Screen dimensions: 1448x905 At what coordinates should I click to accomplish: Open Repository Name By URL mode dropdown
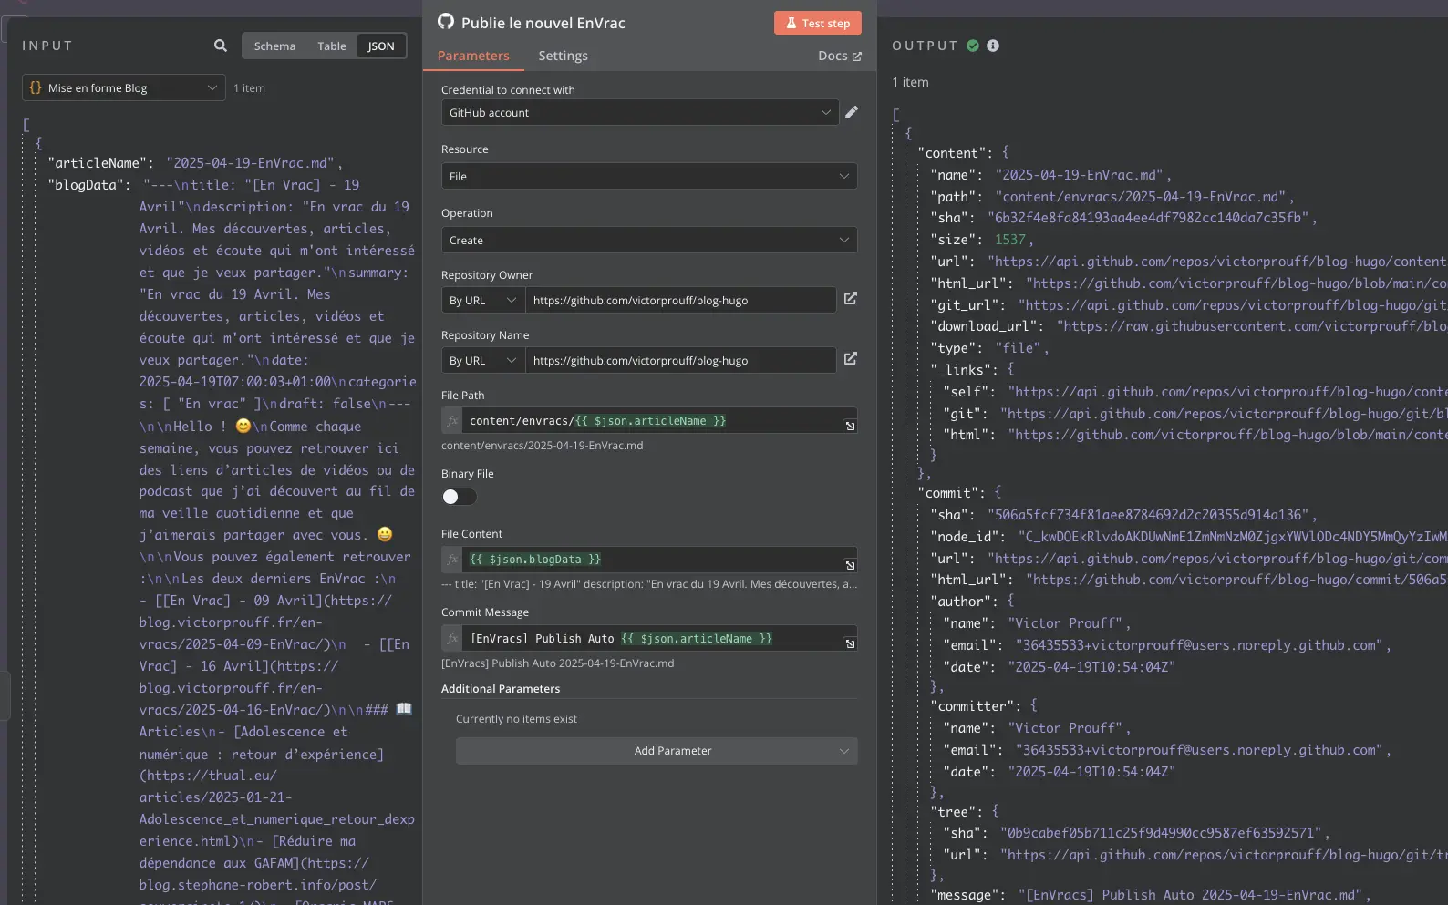coord(483,360)
